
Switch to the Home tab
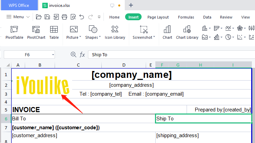(x=114, y=17)
